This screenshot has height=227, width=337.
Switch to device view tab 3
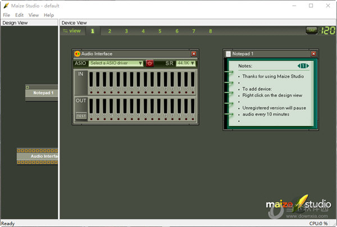tap(126, 31)
